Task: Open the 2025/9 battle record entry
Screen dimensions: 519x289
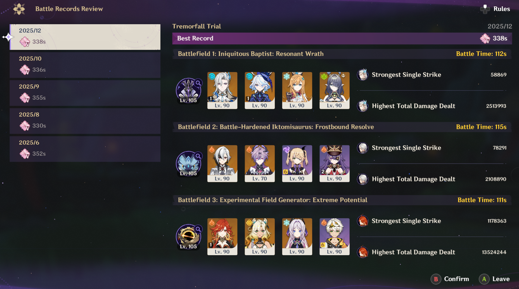Action: 85,93
